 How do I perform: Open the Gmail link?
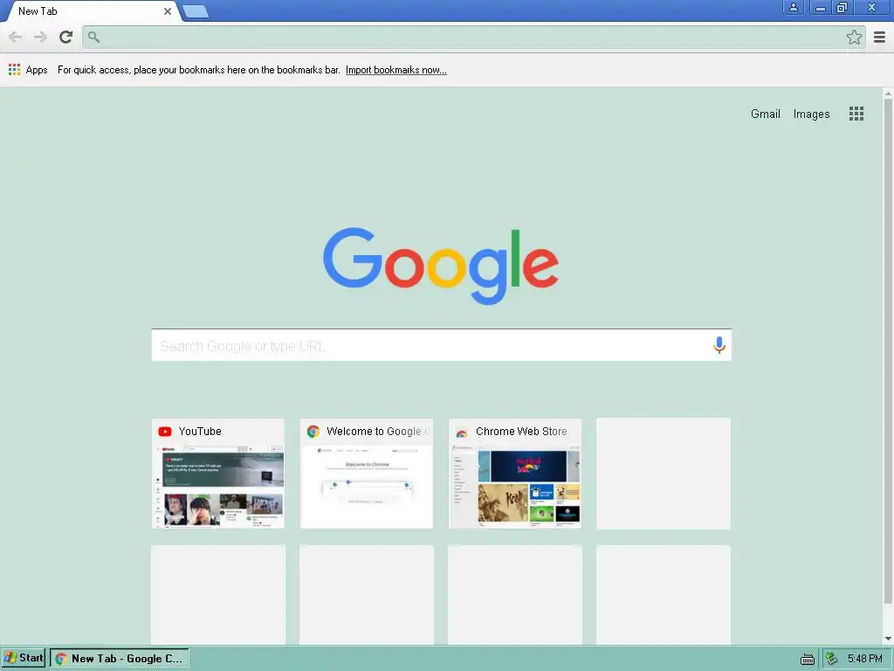(765, 114)
